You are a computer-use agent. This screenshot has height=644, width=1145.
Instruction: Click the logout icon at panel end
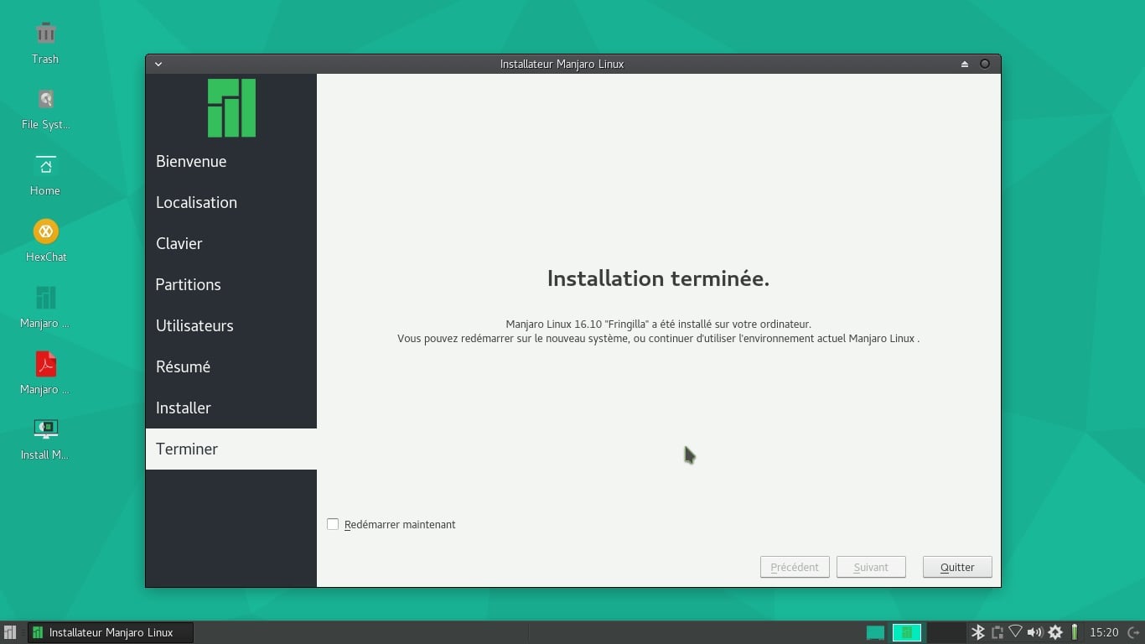tap(1133, 632)
